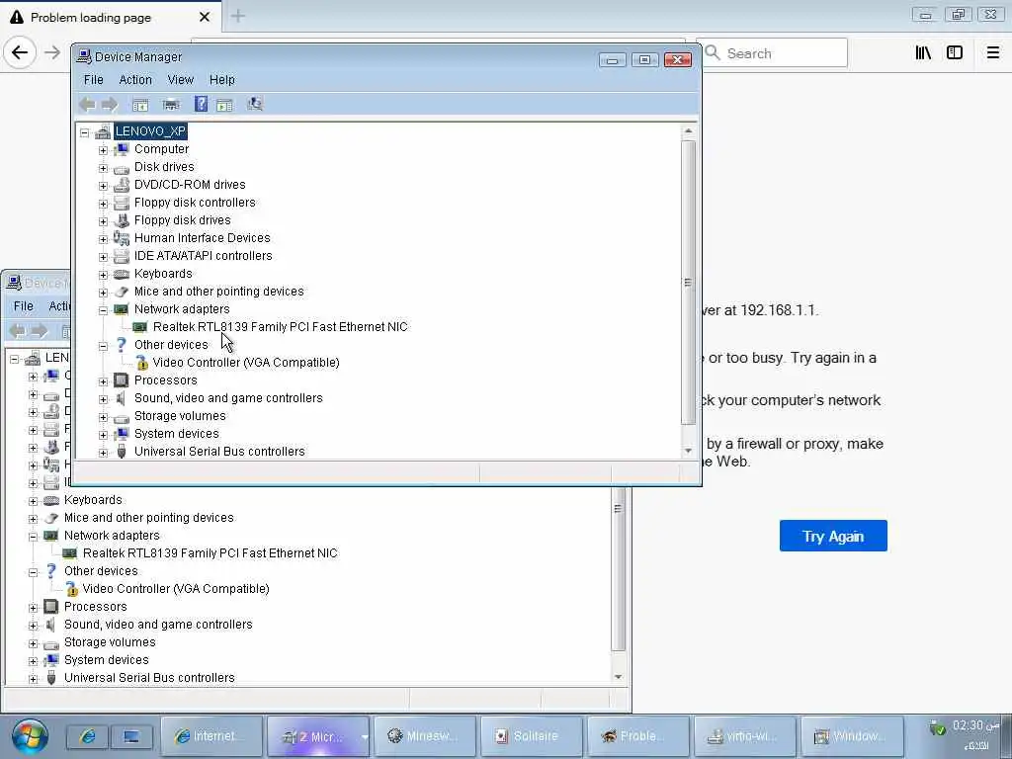Click the Windows Start orb

[x=30, y=737]
